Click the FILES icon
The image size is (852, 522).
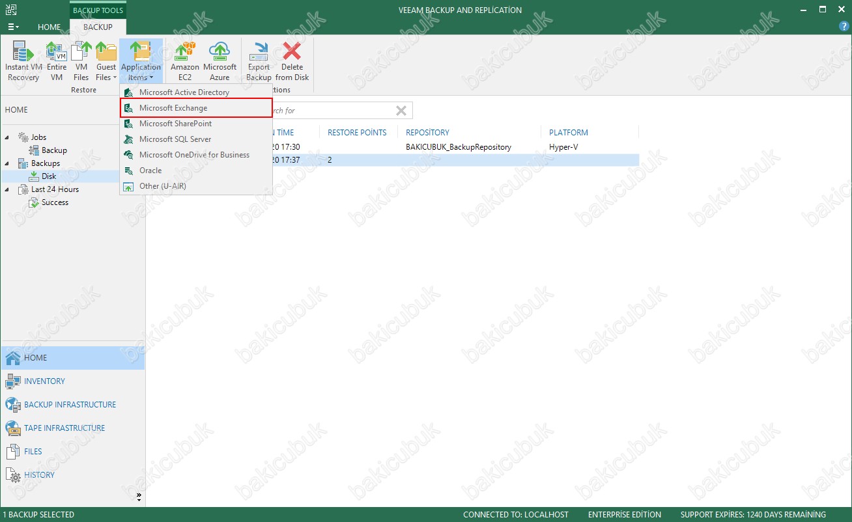click(x=13, y=452)
